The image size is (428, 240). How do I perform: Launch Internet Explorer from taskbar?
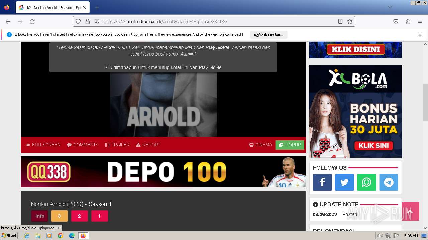point(26,236)
